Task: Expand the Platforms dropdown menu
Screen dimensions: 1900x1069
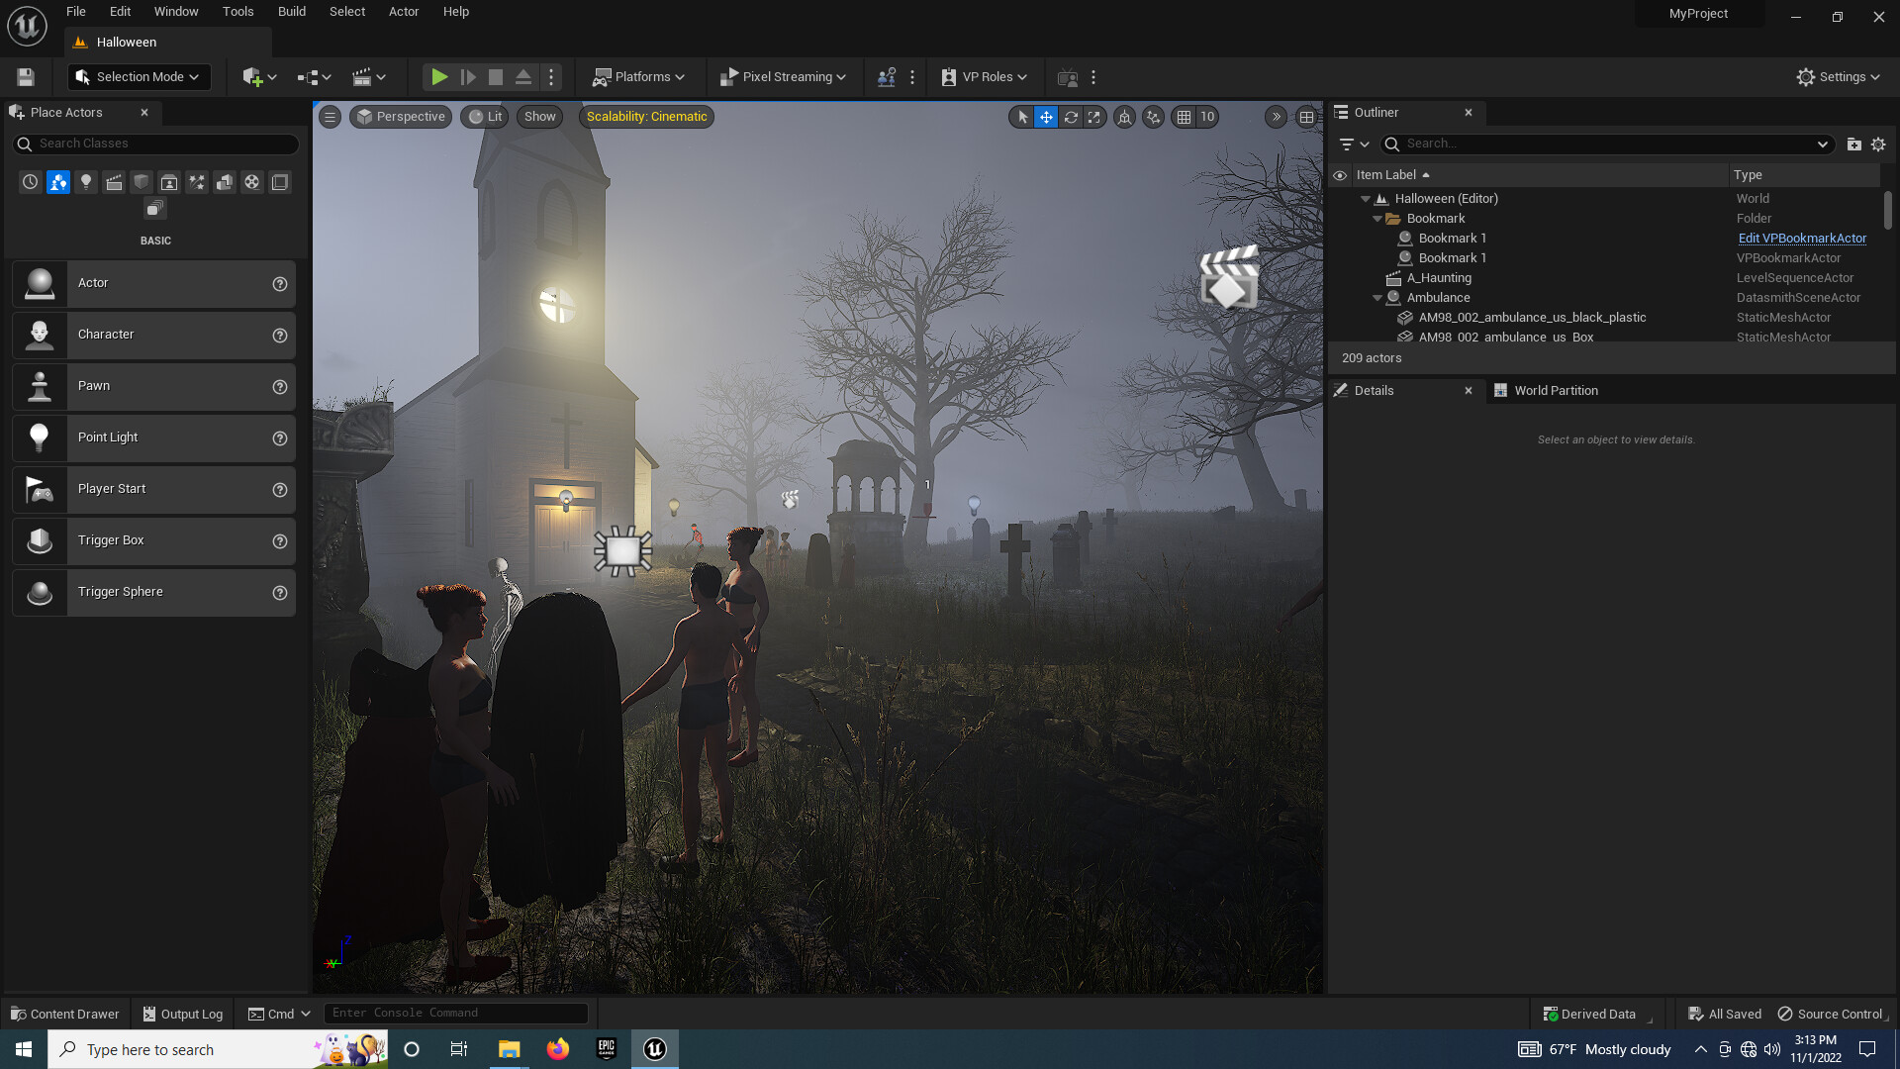Action: (x=639, y=77)
